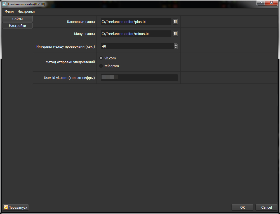Click the Перезапуск restart button
This screenshot has width=280, height=214.
(x=16, y=207)
